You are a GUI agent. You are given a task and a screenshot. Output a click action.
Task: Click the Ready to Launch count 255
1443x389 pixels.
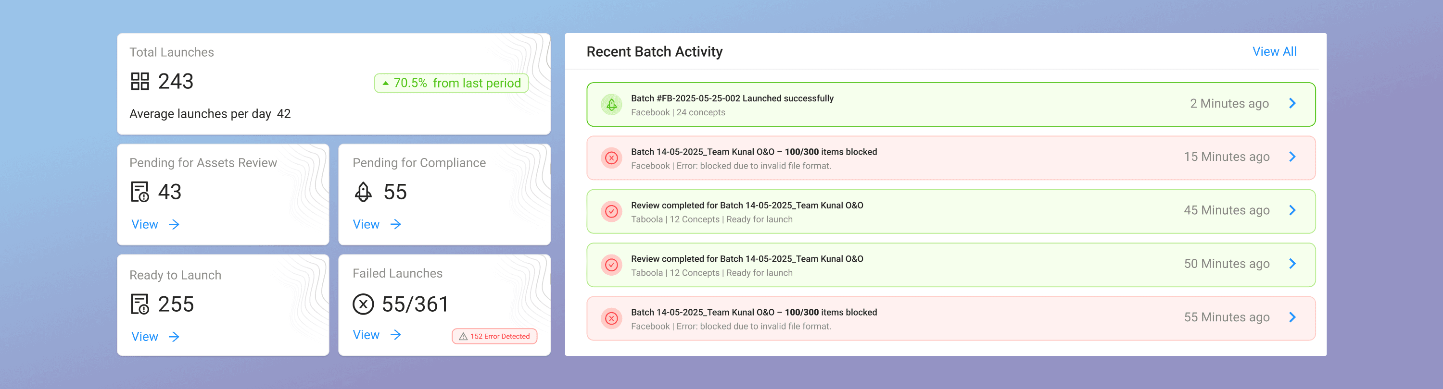[176, 304]
